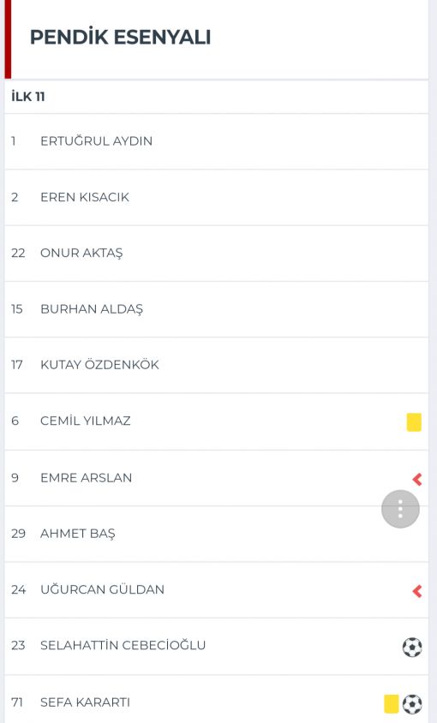This screenshot has height=723, width=437.
Task: Click the name Uğurcan Güldan
Action: 103,589
